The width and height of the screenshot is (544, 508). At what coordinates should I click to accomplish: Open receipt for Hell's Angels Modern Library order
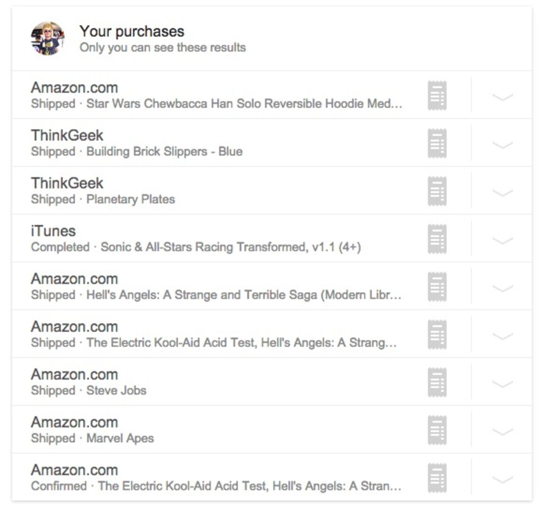pos(437,287)
